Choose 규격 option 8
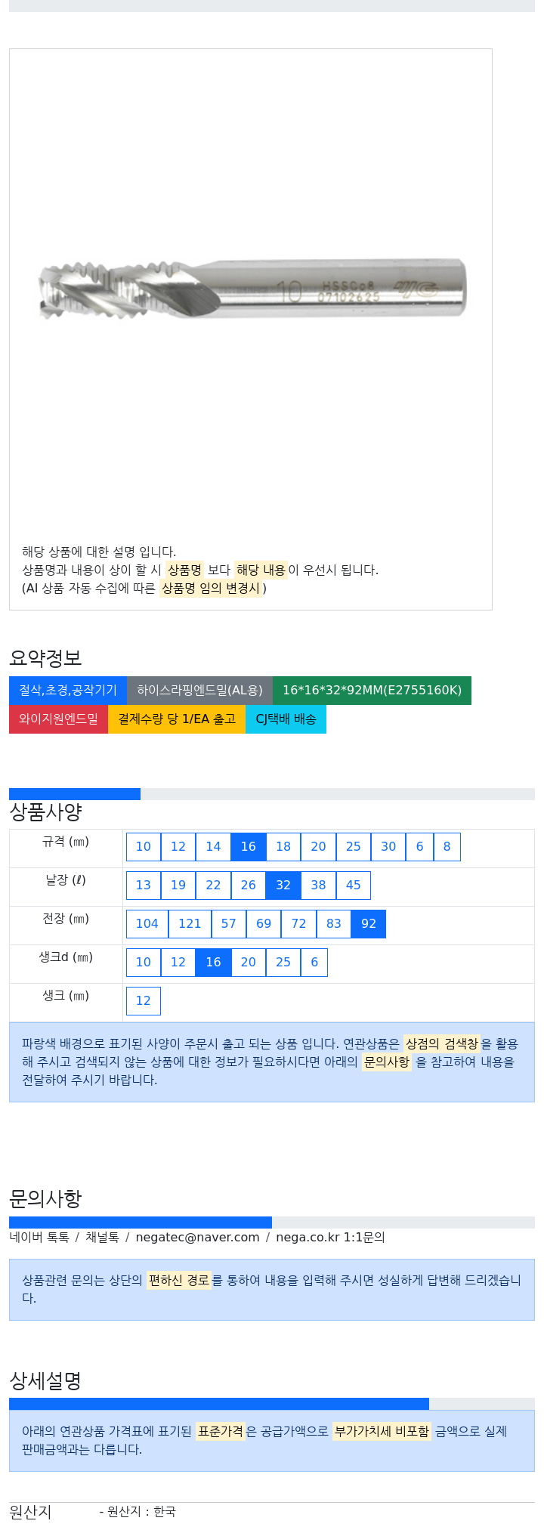 (x=447, y=847)
